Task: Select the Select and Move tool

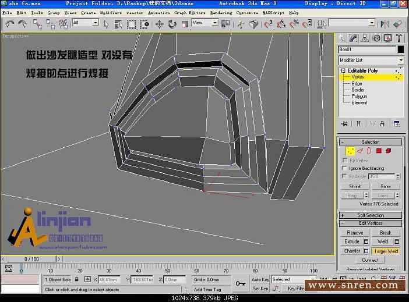Action: tap(160, 24)
